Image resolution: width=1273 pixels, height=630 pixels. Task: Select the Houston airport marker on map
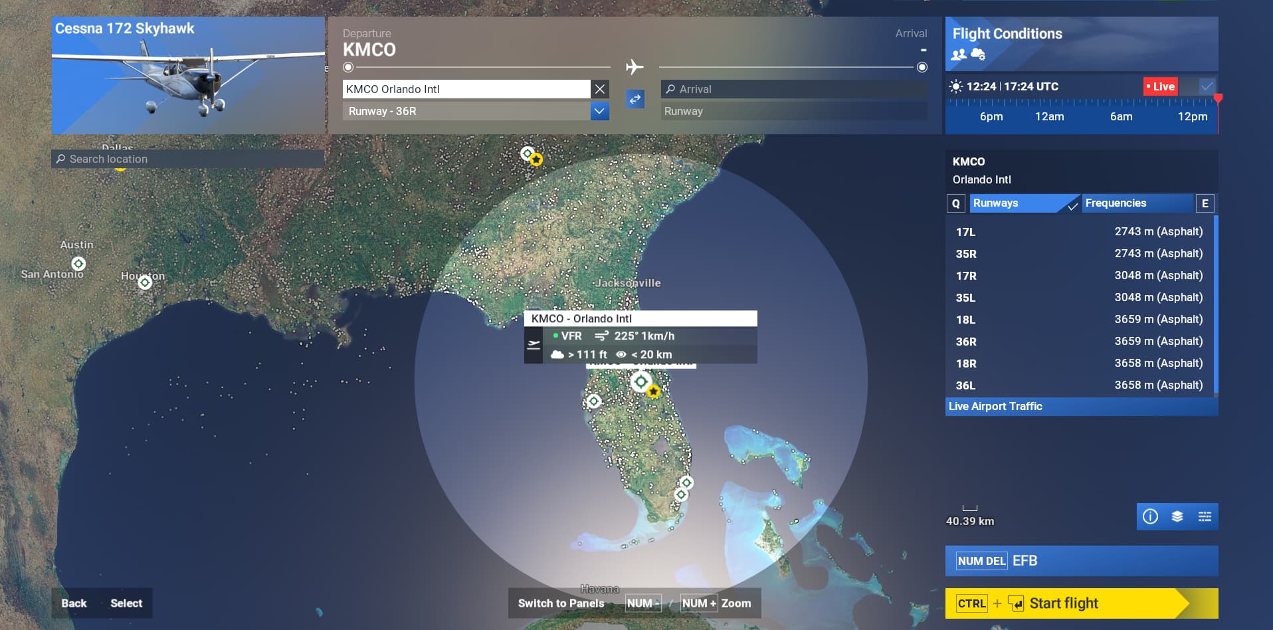[145, 282]
